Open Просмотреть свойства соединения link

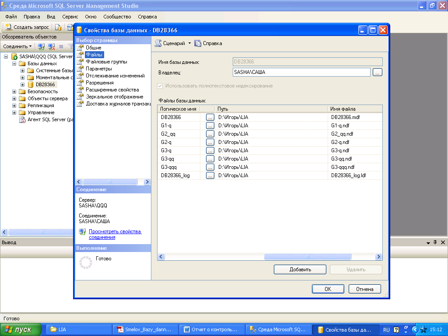pyautogui.click(x=115, y=234)
